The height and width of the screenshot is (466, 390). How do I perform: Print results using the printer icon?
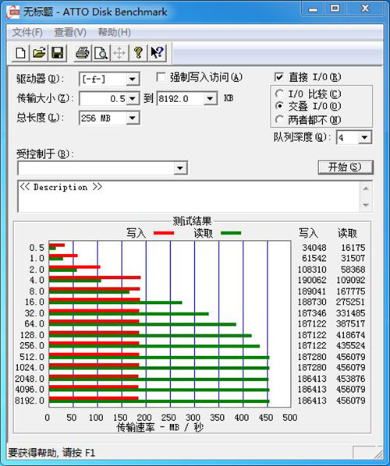(83, 53)
